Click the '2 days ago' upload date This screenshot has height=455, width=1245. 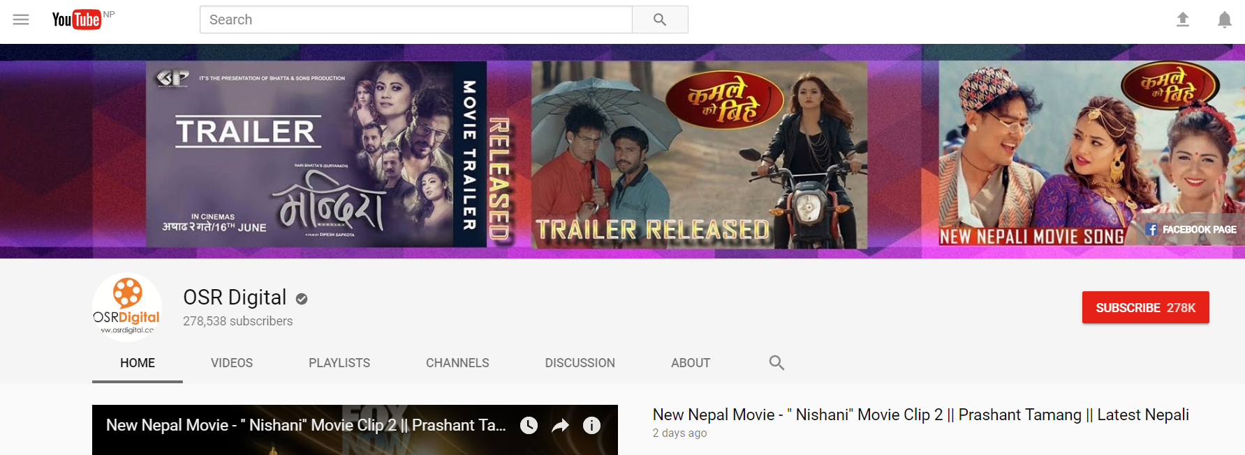tap(679, 433)
